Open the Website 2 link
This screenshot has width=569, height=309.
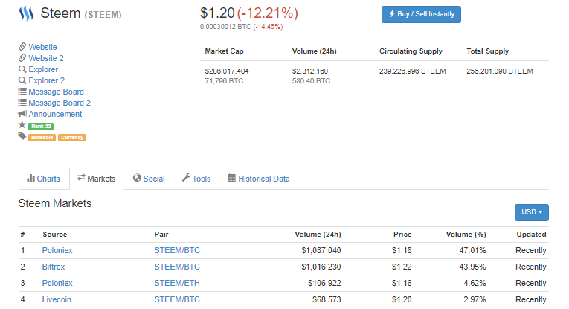[x=46, y=58]
